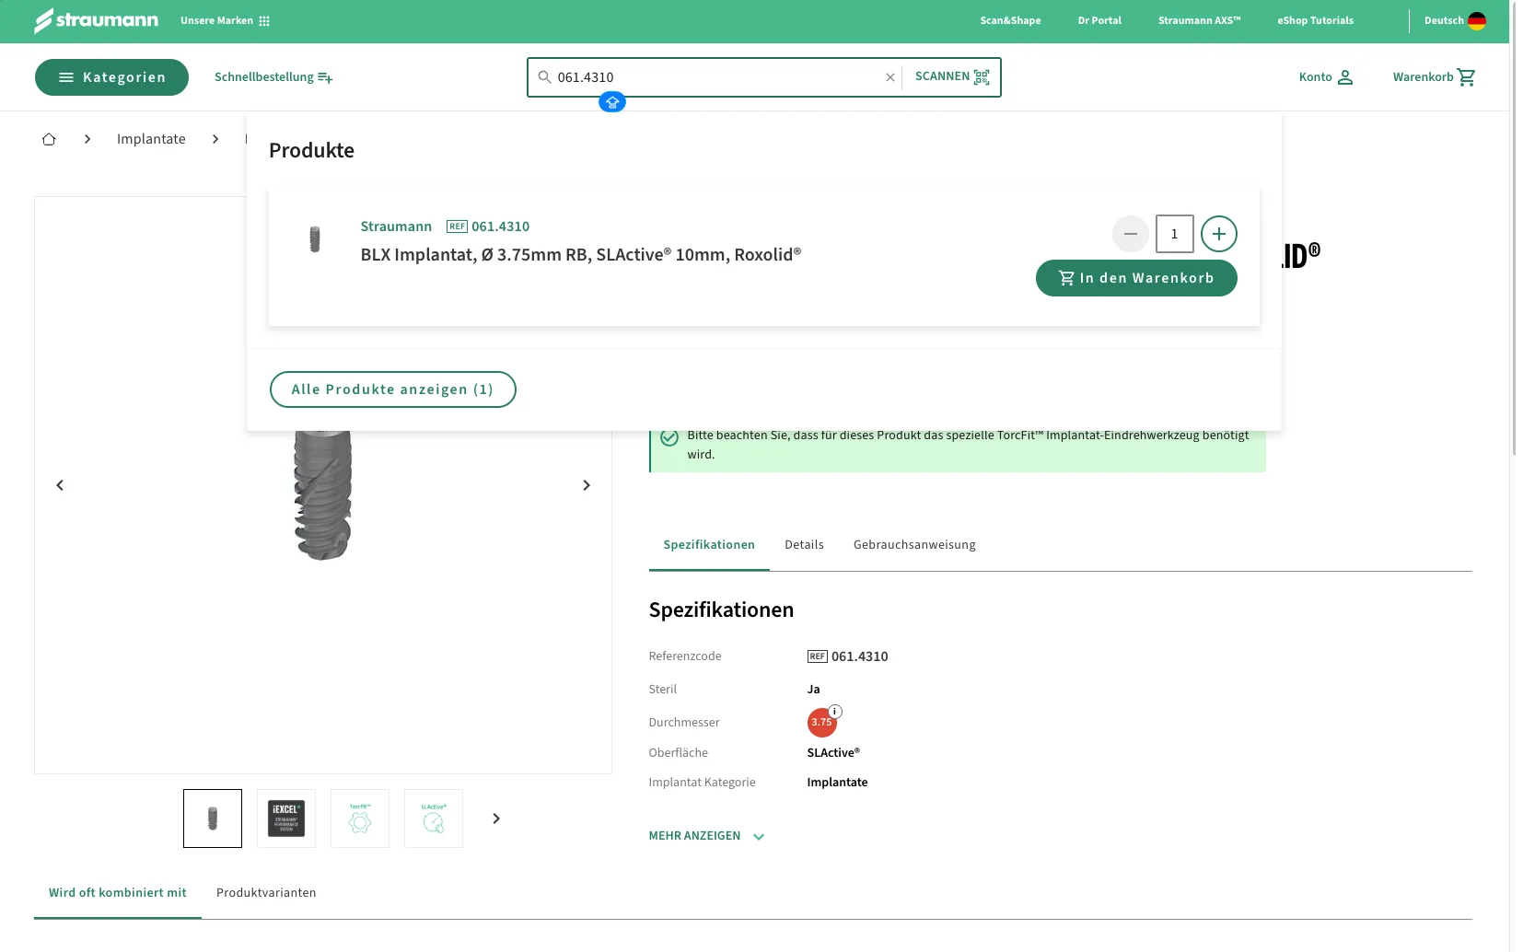Switch to Details tab
This screenshot has height=952, width=1523.
coord(804,545)
